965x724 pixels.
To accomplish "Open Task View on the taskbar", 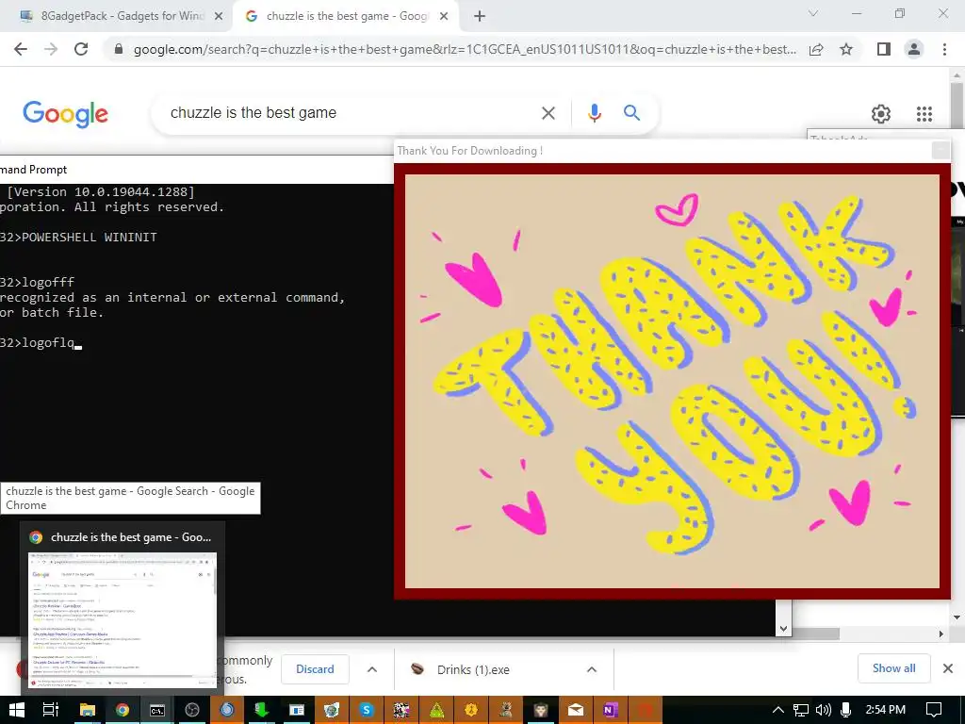I will (x=51, y=710).
